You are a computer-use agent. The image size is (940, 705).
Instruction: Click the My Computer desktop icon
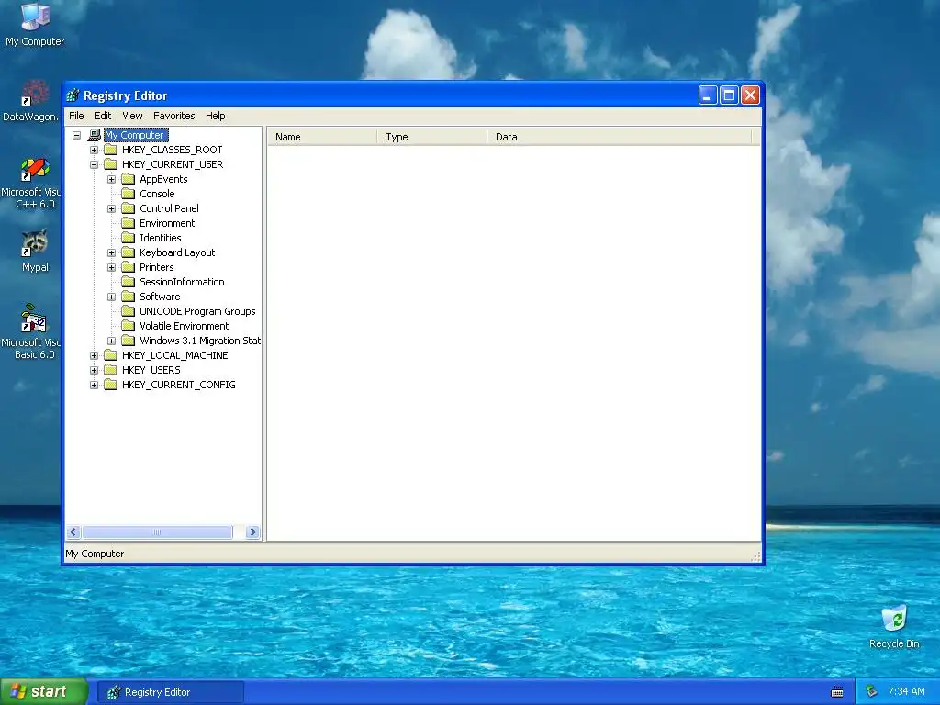[35, 25]
